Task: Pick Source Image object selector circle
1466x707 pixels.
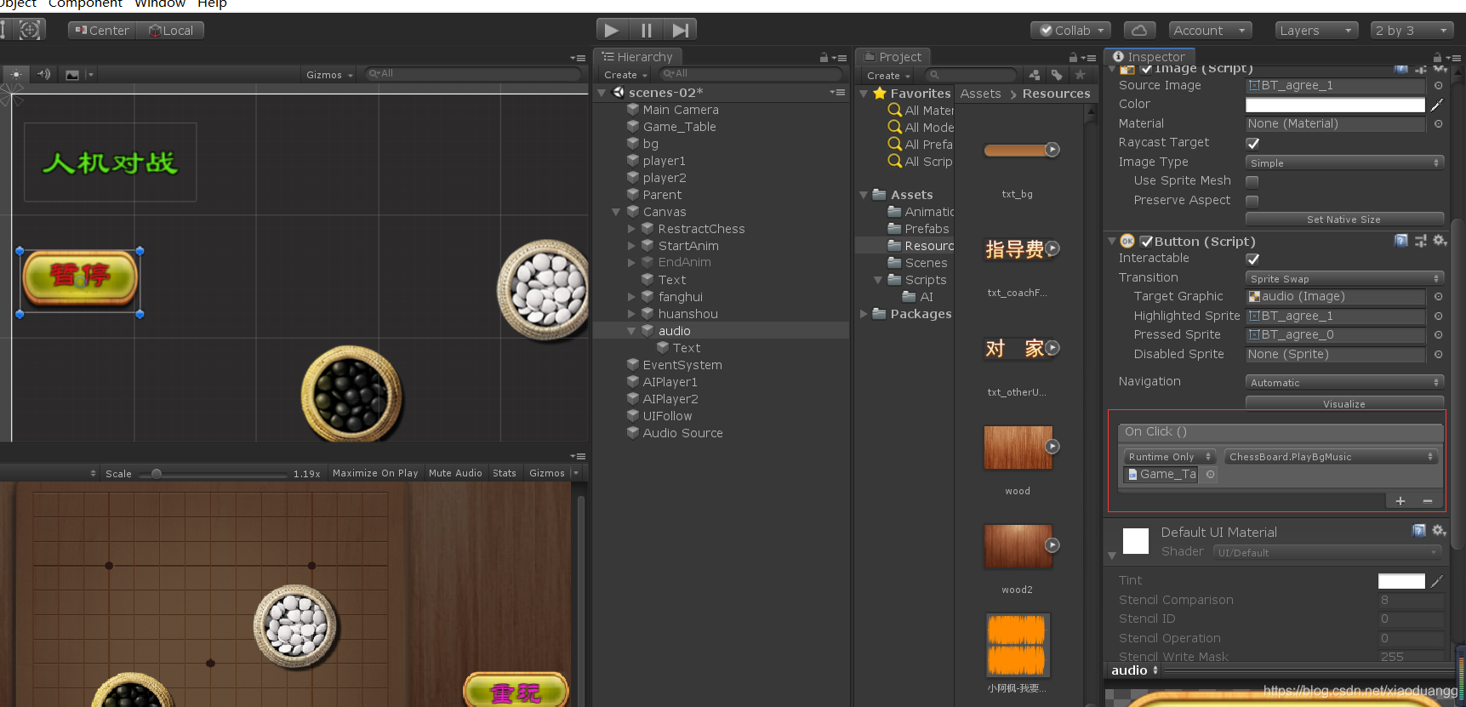Action: [1438, 86]
